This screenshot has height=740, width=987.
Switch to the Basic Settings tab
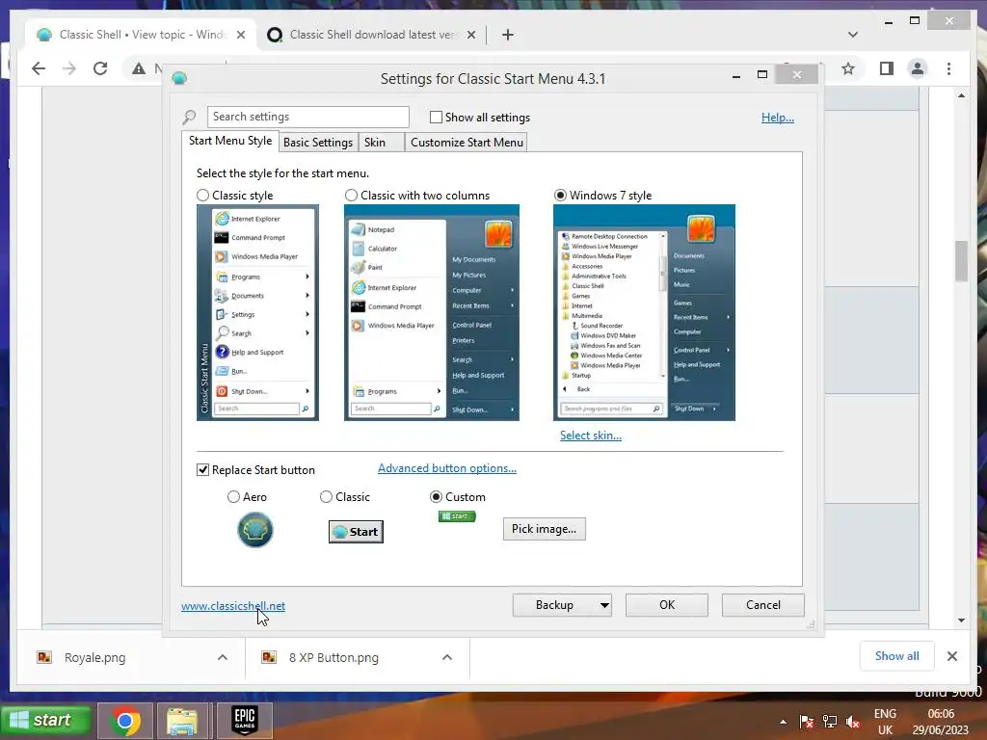click(318, 143)
